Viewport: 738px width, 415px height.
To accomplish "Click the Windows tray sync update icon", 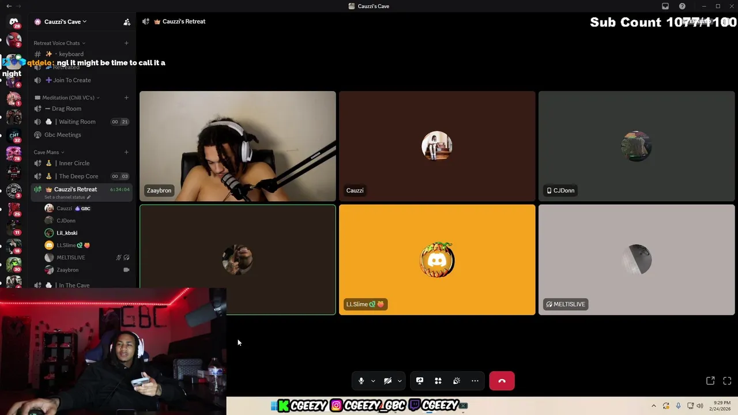I will click(666, 406).
